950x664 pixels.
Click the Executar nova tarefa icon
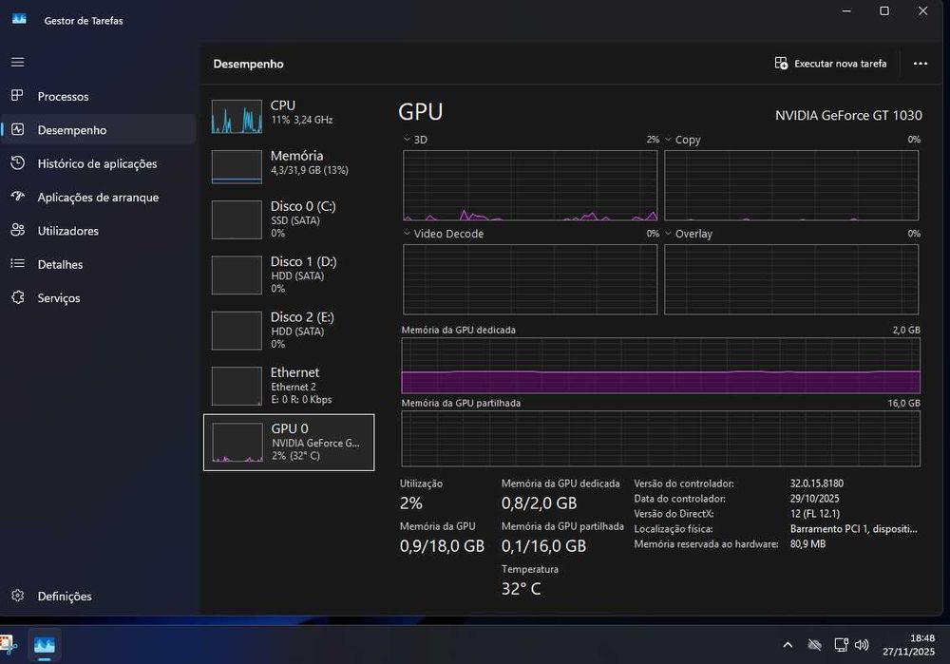781,63
